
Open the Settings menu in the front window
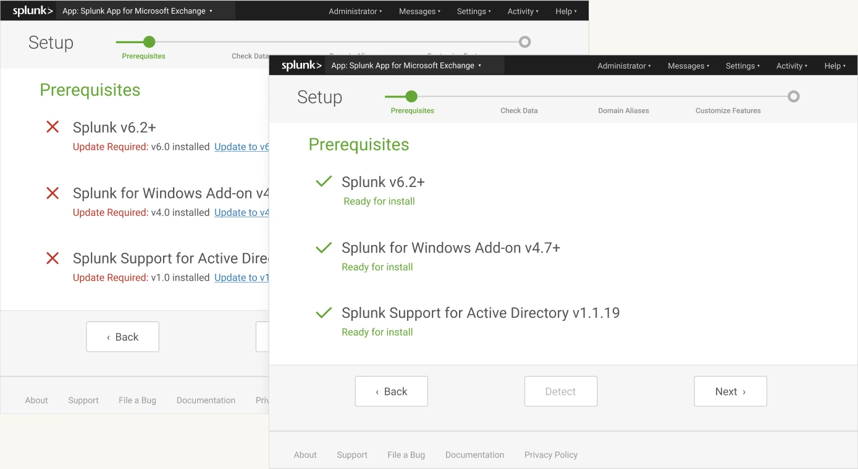pyautogui.click(x=742, y=66)
